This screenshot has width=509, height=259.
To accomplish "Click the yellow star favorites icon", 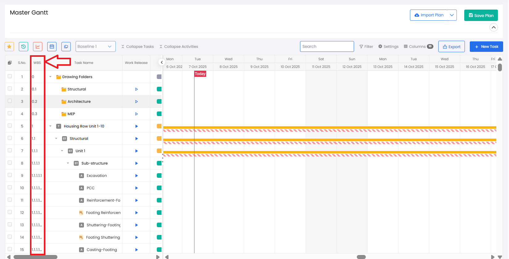I will coord(9,47).
